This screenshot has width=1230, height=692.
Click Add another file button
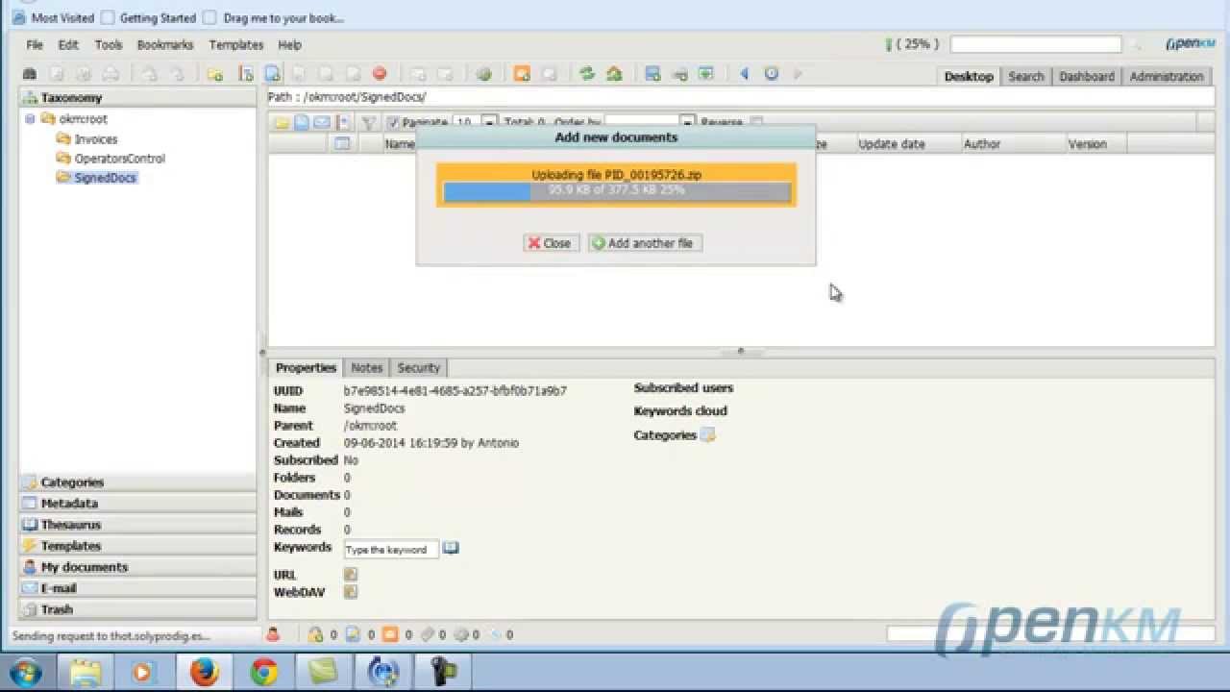coord(645,243)
